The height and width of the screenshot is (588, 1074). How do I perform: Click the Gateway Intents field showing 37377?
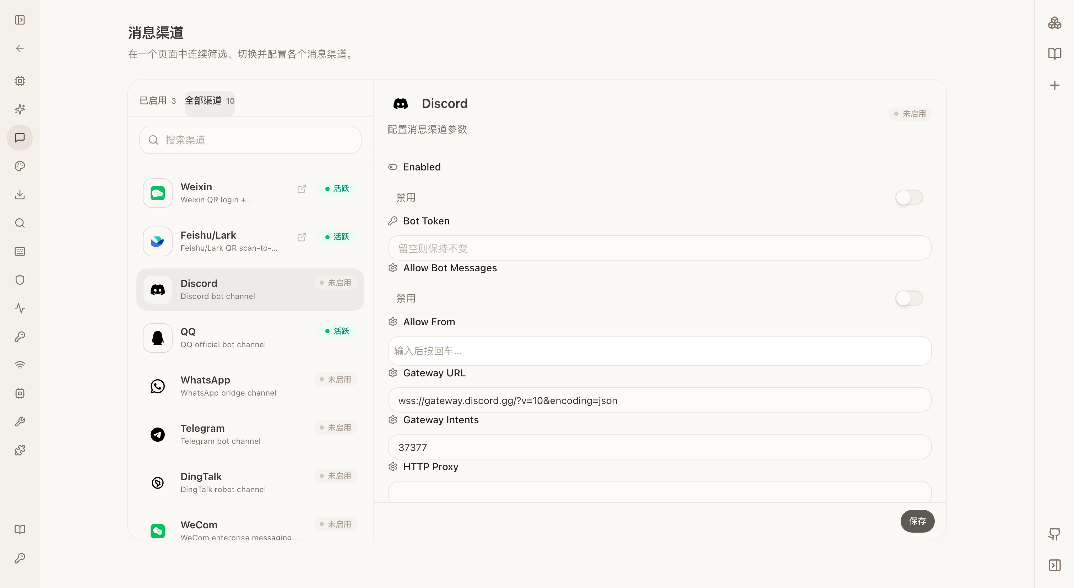[x=660, y=447]
